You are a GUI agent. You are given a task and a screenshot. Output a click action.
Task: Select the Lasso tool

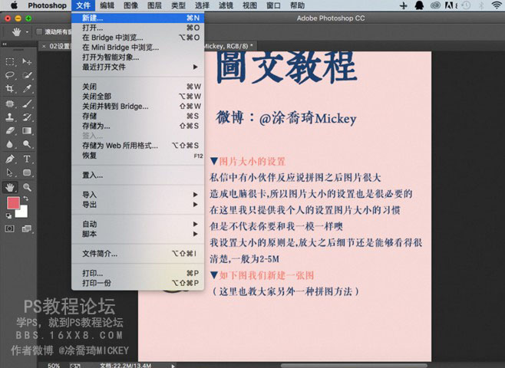coord(10,75)
